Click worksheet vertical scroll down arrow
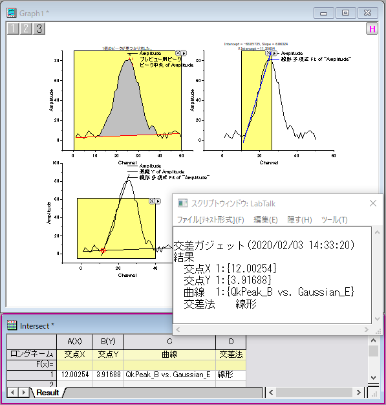This screenshot has width=386, height=405. tap(373, 378)
